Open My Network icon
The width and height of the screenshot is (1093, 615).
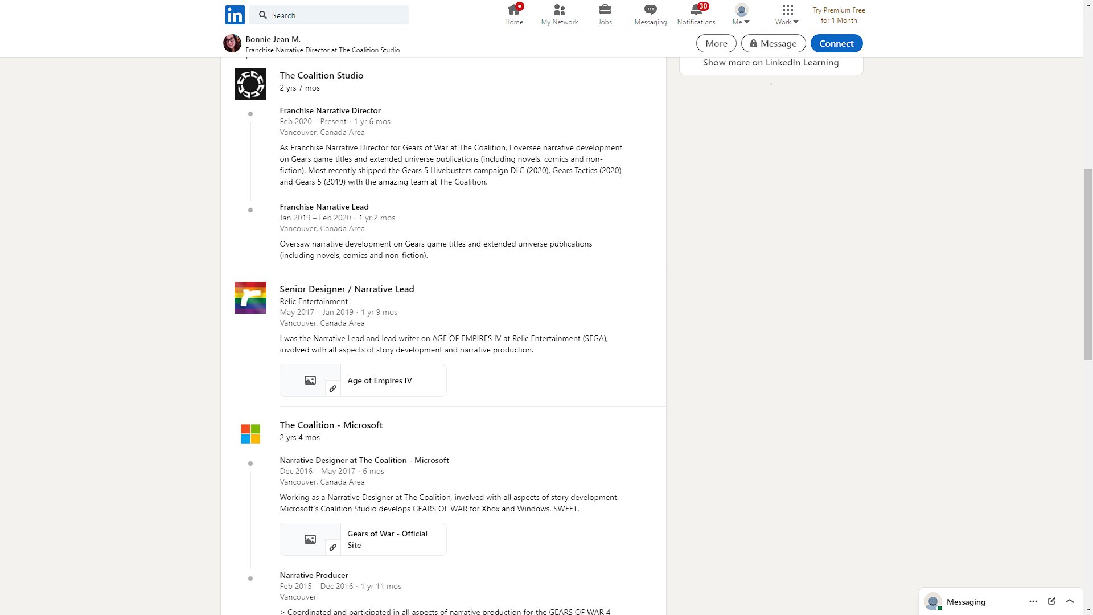click(x=560, y=10)
